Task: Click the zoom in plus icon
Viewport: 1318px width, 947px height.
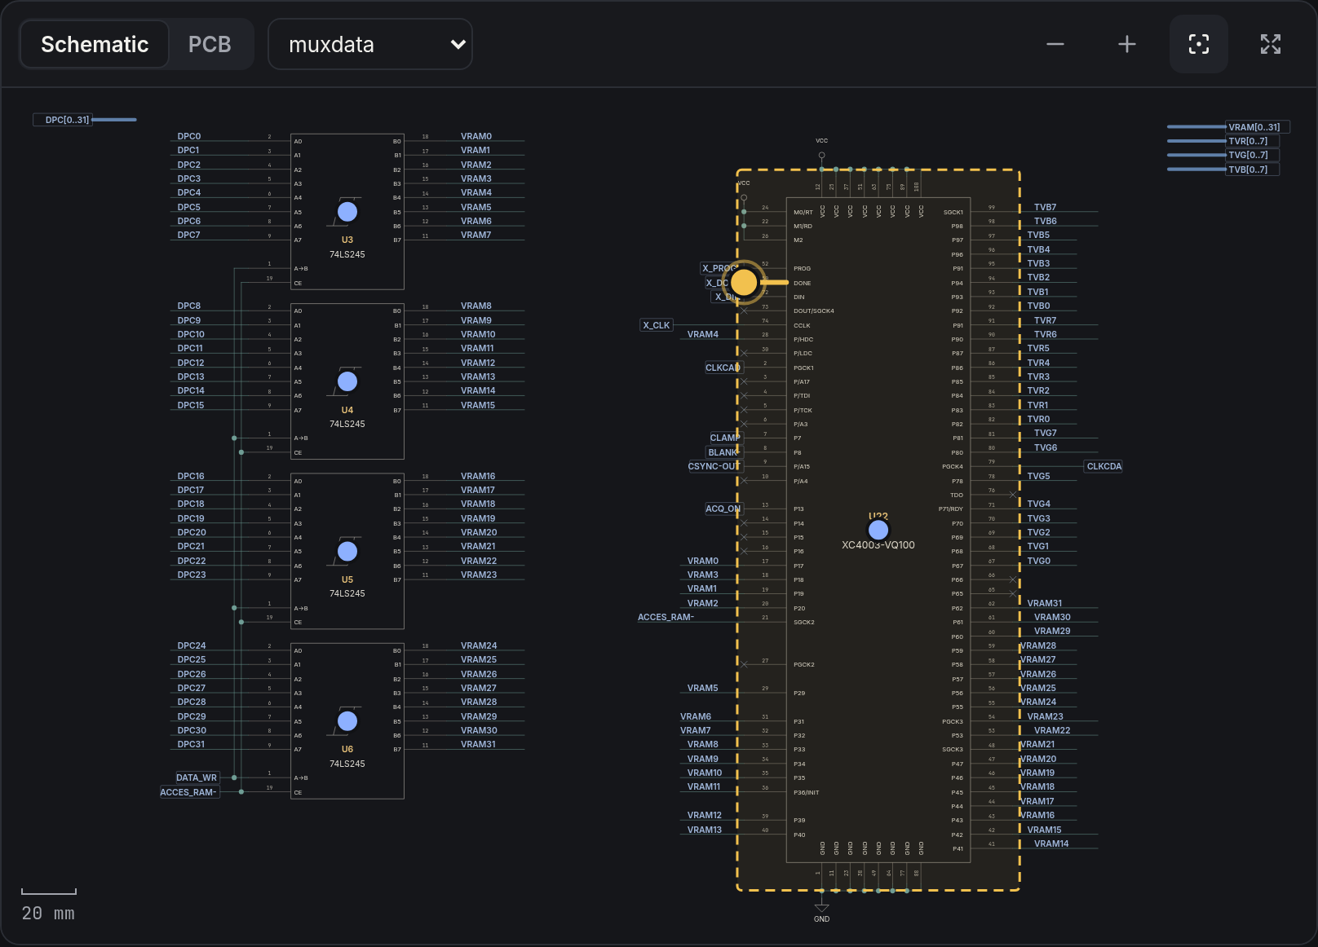Action: (x=1127, y=44)
